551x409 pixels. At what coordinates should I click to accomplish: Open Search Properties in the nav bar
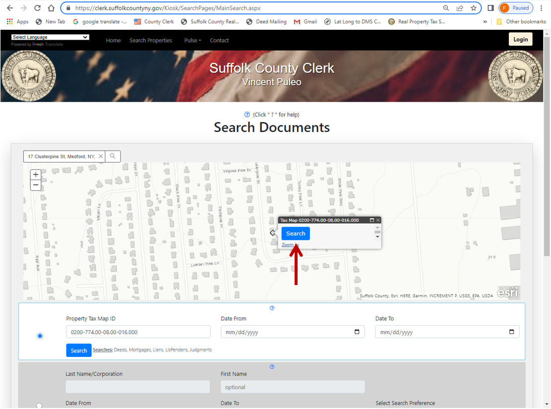151,41
